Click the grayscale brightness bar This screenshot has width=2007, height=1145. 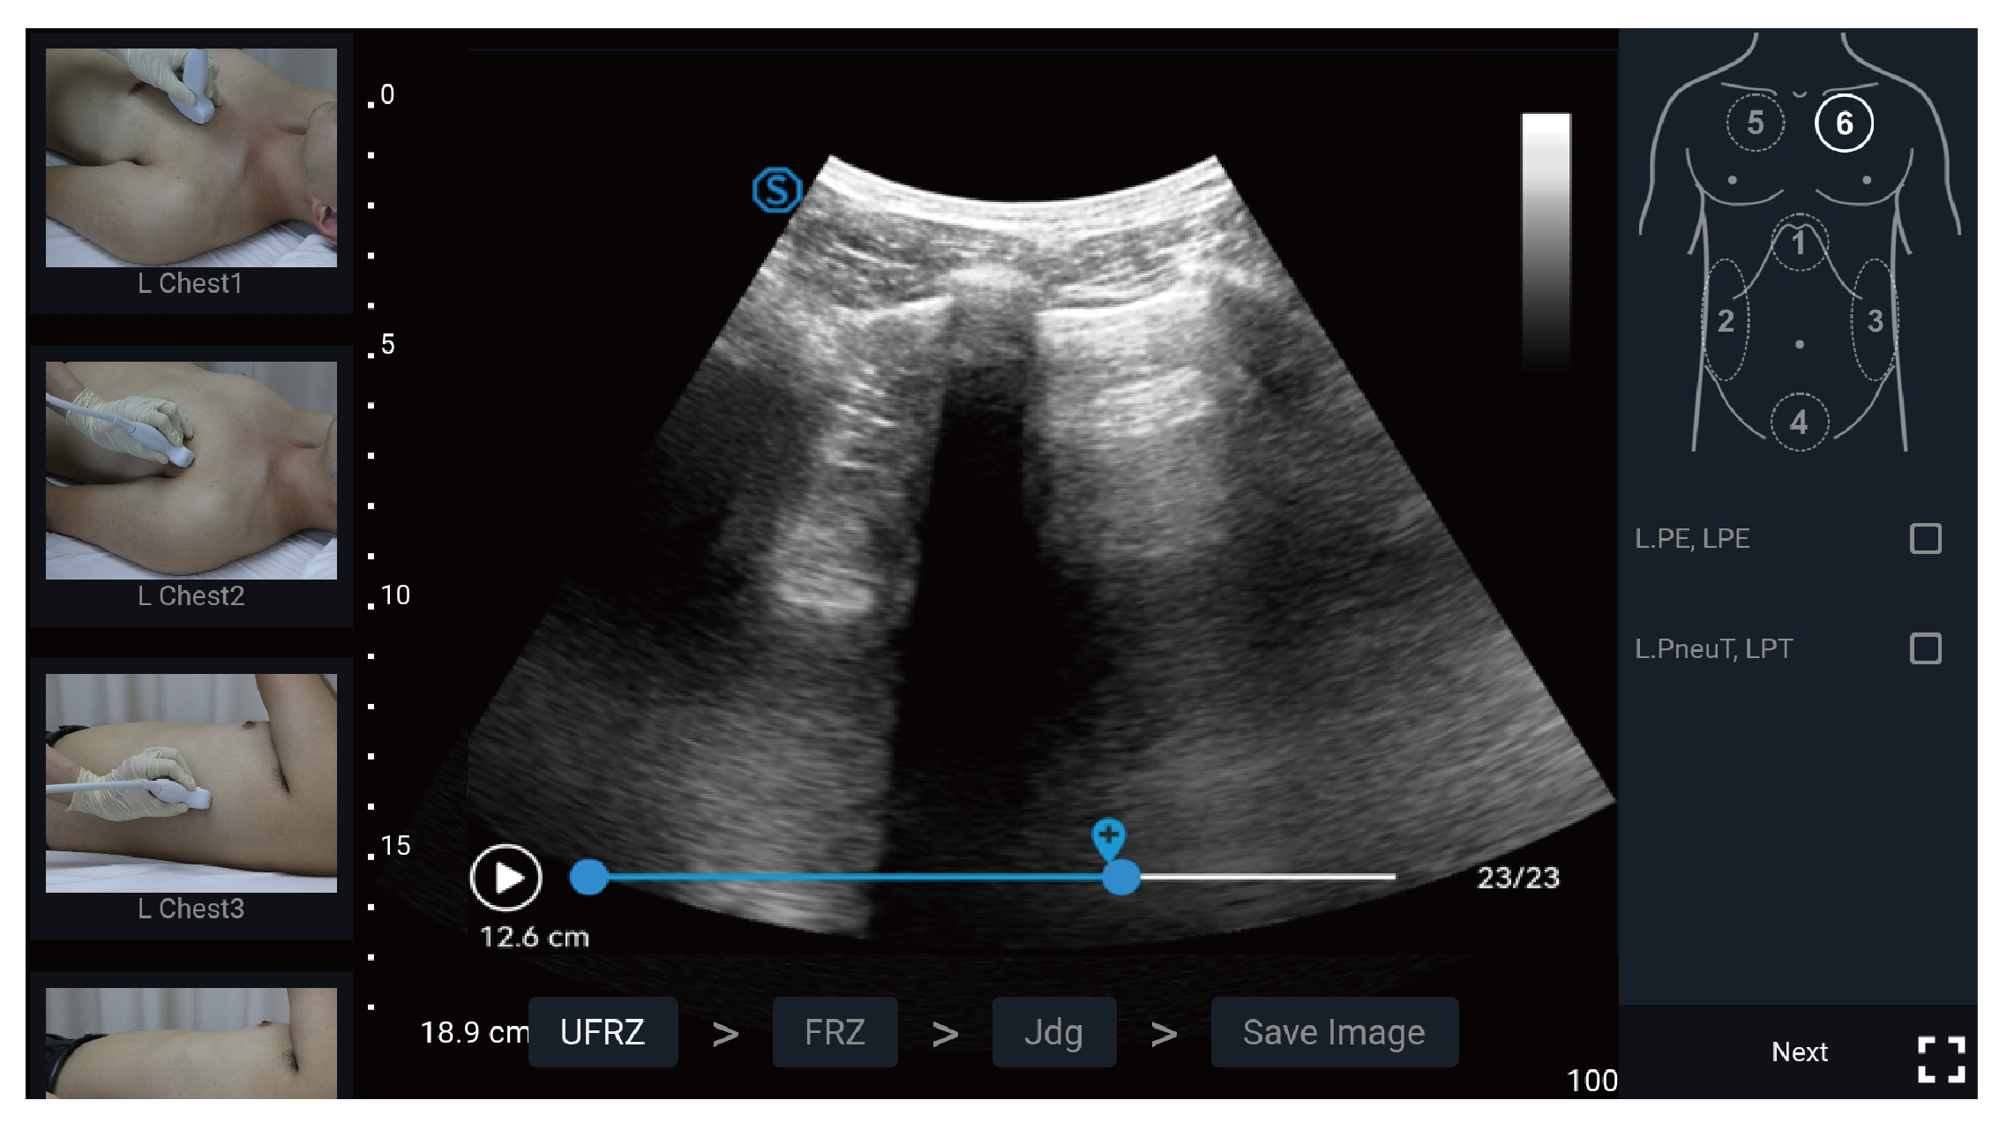coord(1546,240)
